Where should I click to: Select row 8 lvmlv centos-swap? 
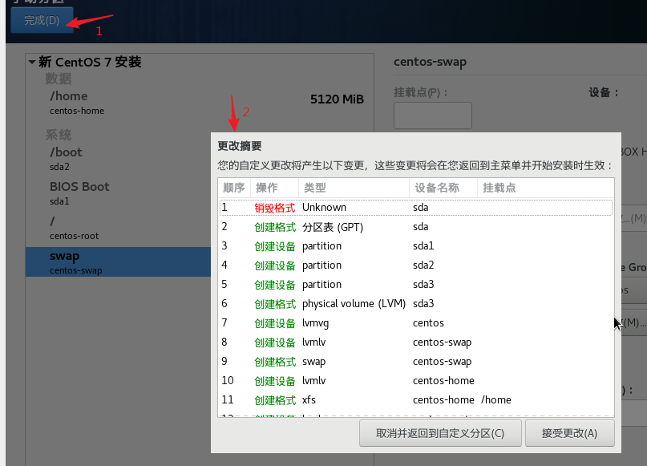point(416,342)
